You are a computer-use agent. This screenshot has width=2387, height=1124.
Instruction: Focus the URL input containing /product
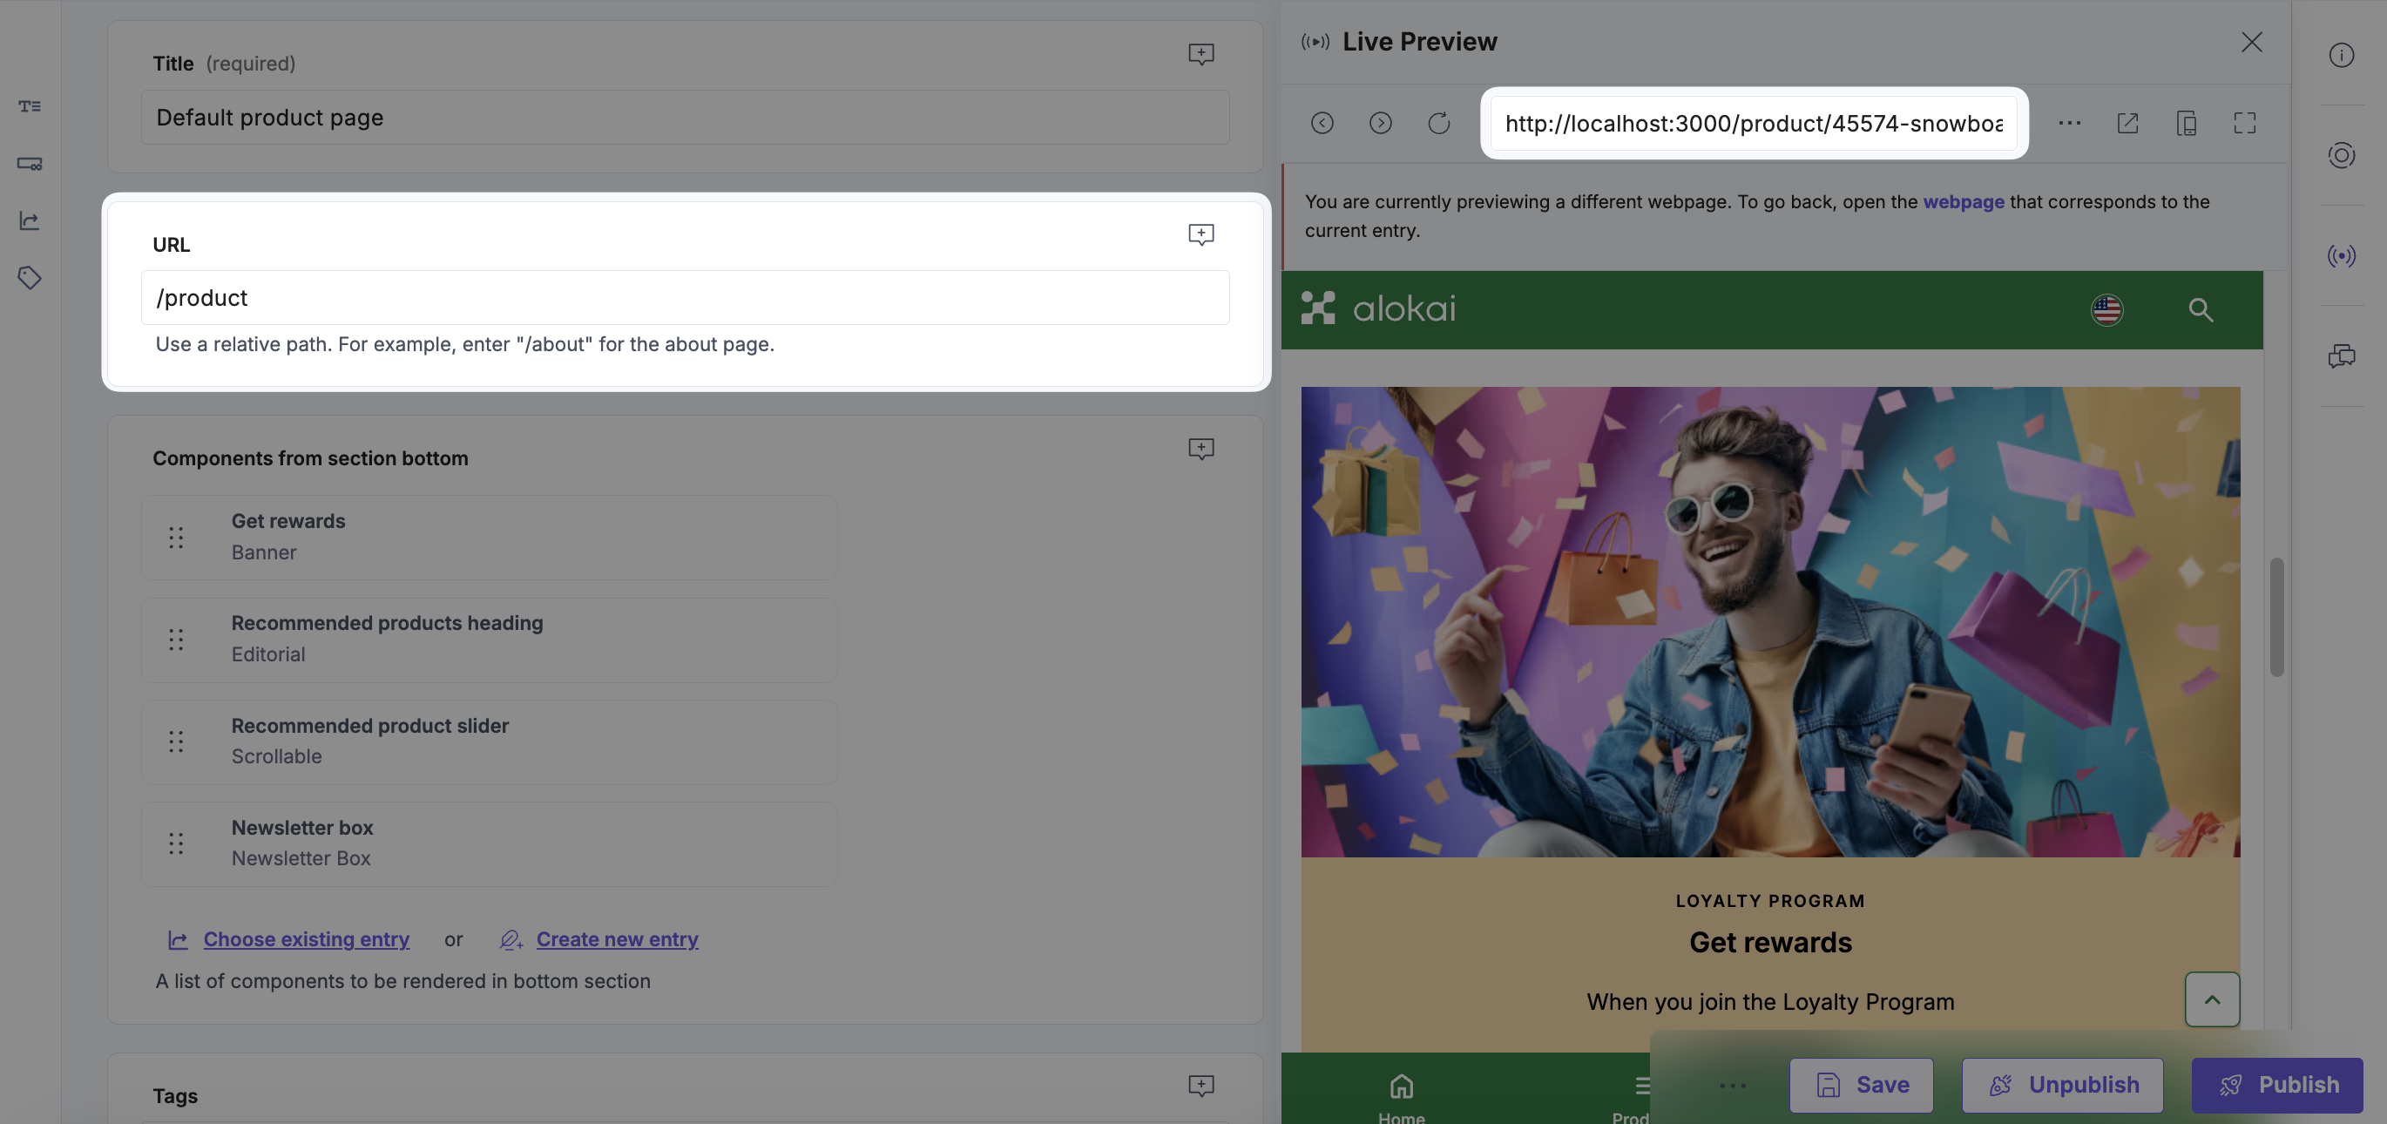point(685,297)
